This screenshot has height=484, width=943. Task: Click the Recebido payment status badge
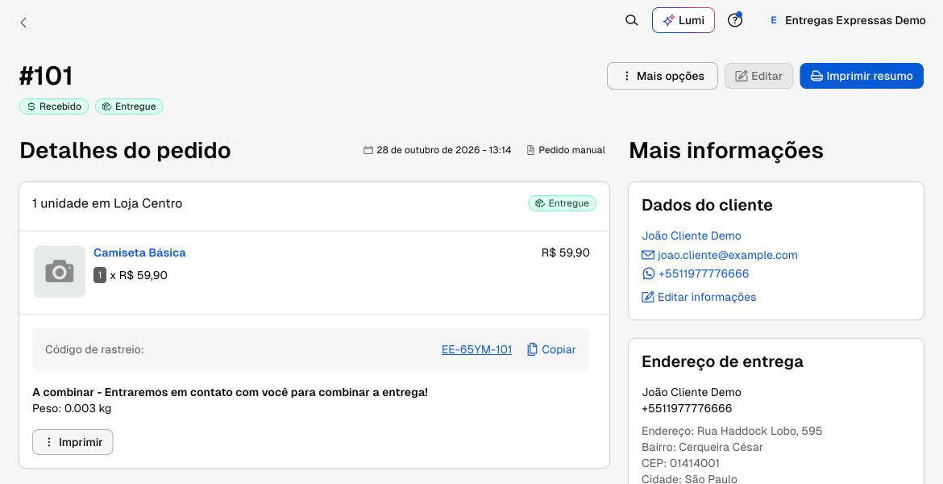coord(54,106)
